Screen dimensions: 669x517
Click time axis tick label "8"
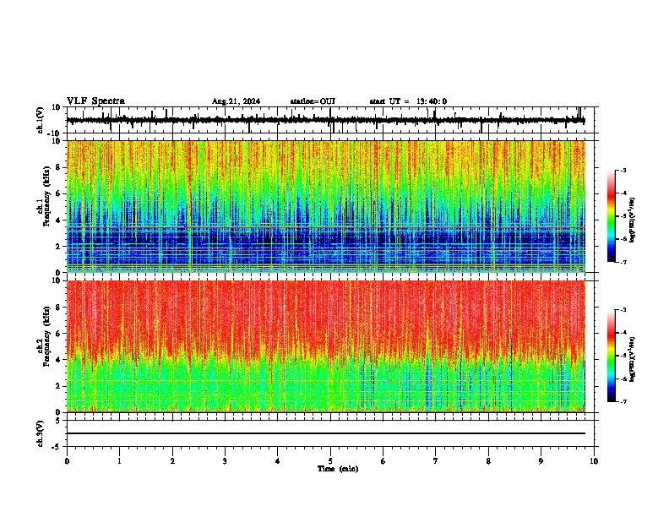tap(488, 461)
